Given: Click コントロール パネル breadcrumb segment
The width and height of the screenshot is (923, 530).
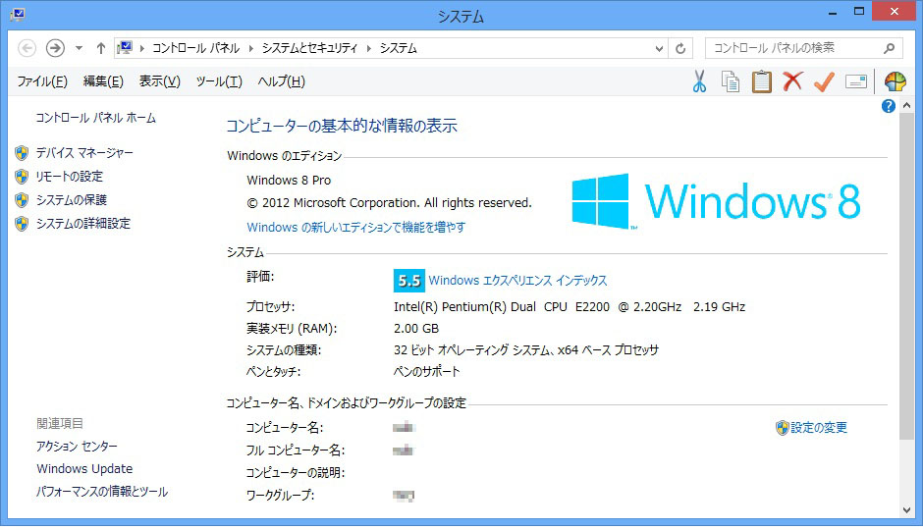Looking at the screenshot, I should pos(196,48).
